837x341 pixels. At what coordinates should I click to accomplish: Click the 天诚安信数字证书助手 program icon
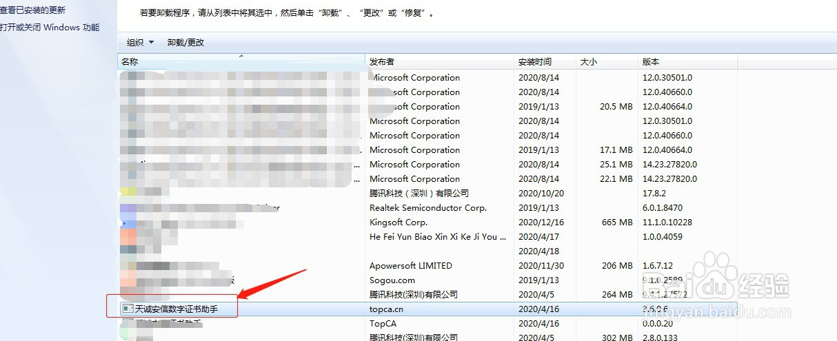[x=128, y=309]
